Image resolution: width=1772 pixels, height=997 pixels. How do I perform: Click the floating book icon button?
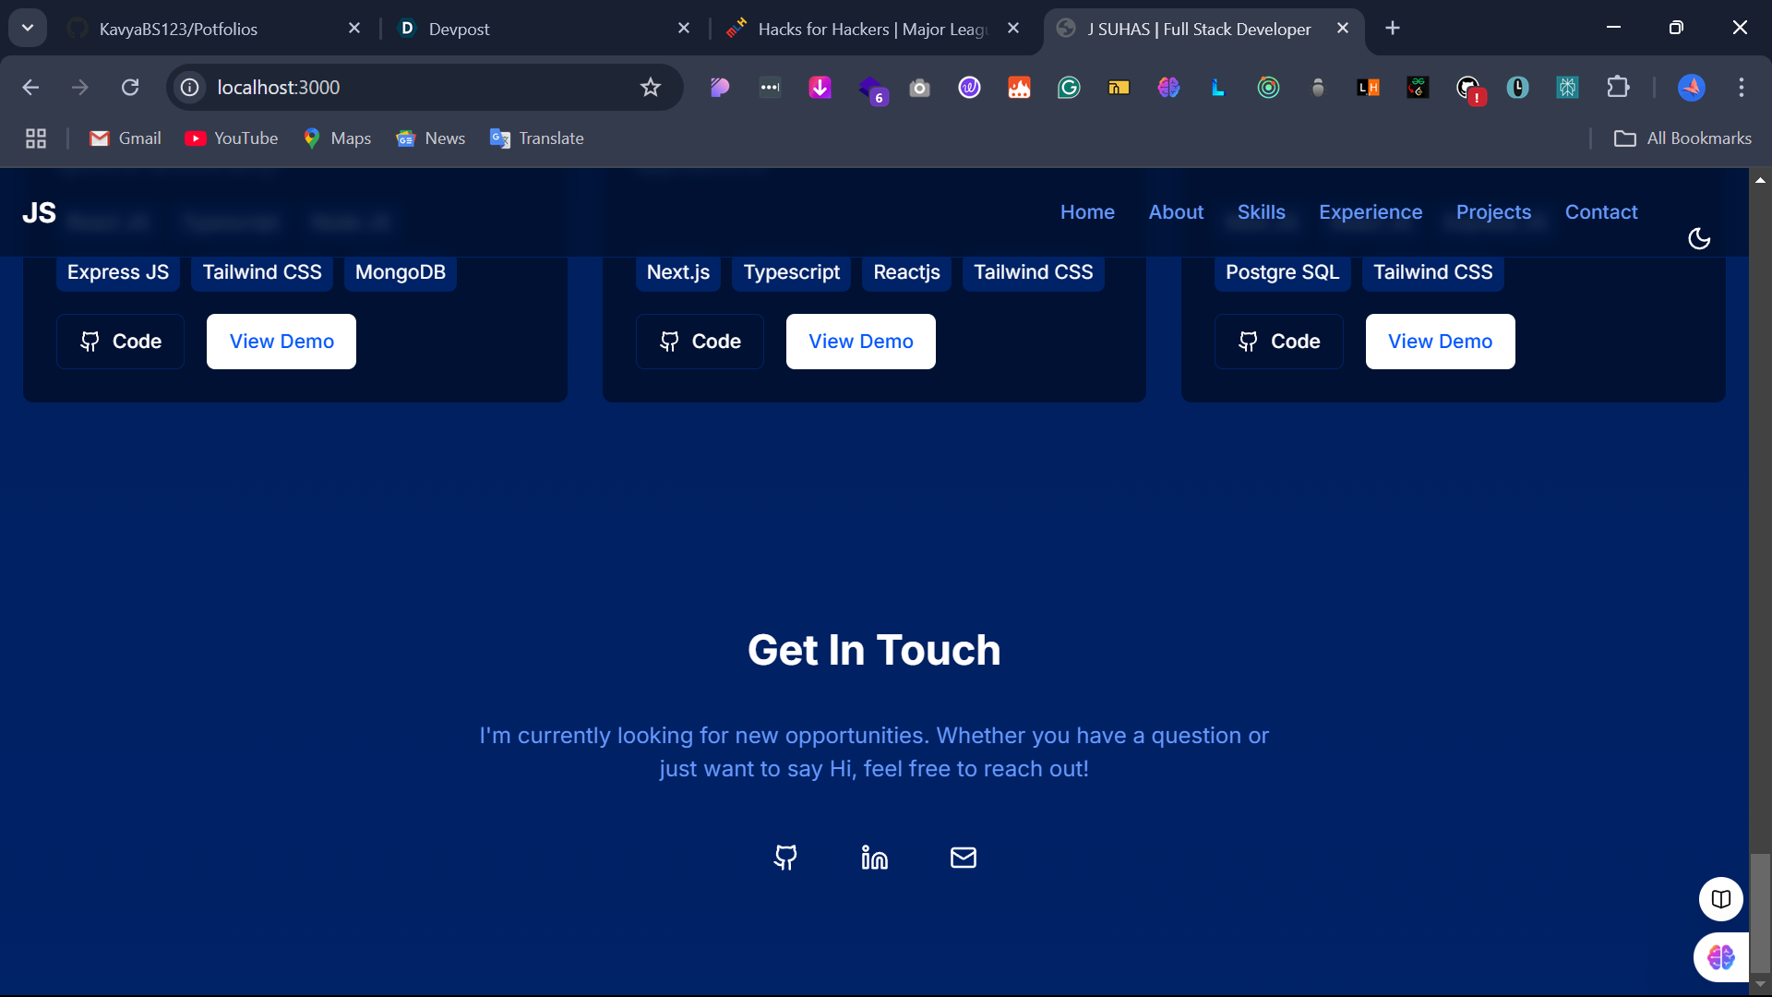pos(1720,898)
